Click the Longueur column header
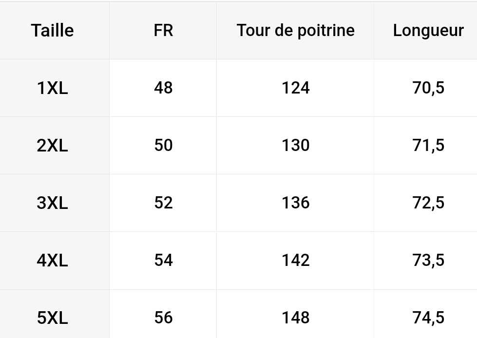This screenshot has width=477, height=338. coord(428,30)
